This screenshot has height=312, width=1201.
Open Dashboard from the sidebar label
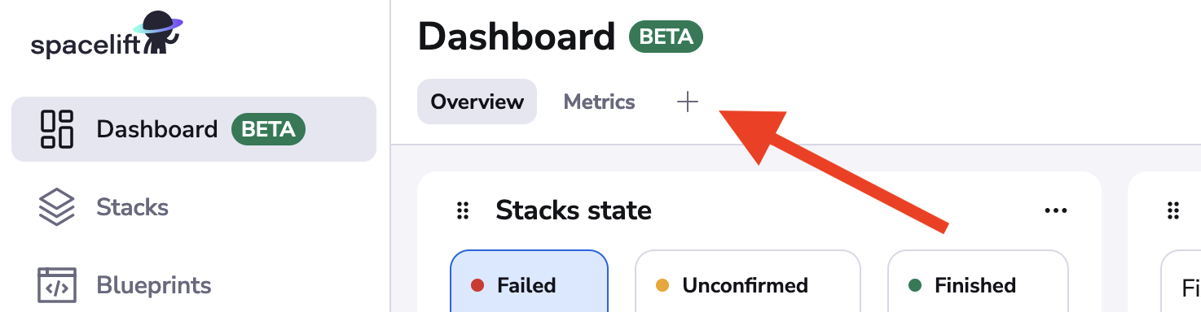tap(157, 129)
